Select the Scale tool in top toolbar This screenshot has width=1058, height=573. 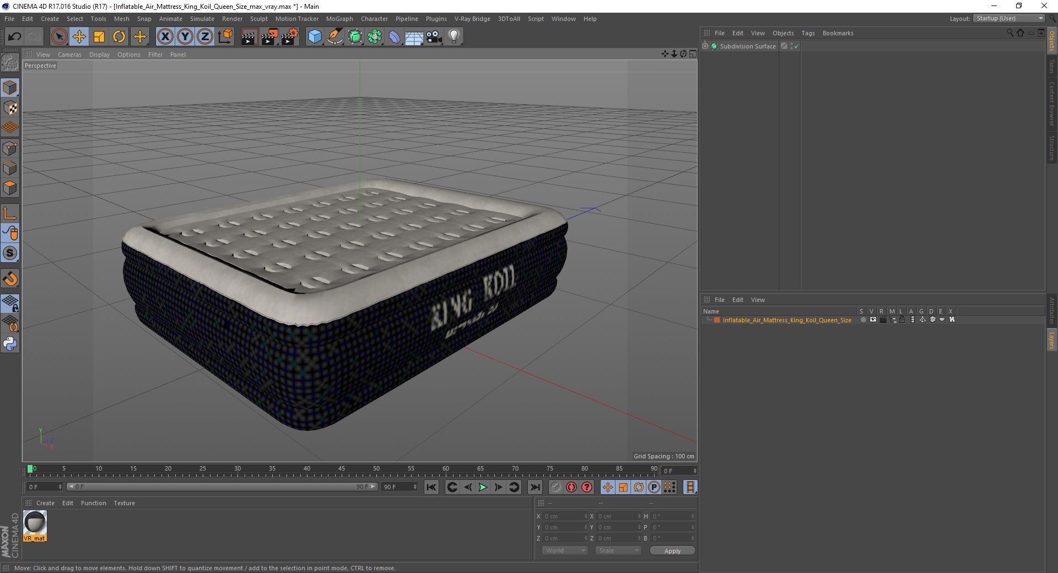point(99,37)
